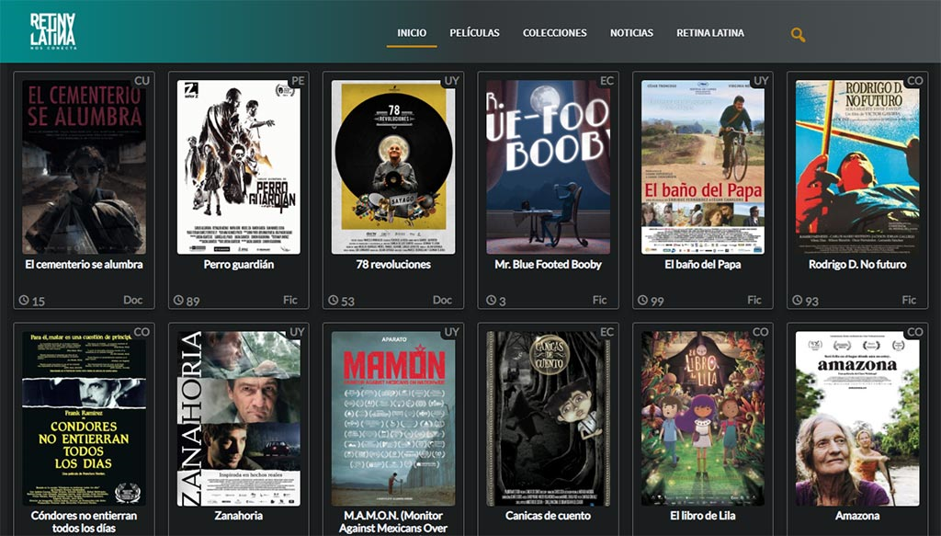This screenshot has width=941, height=536.
Task: Click the Amazona title link
Action: pyautogui.click(x=857, y=516)
